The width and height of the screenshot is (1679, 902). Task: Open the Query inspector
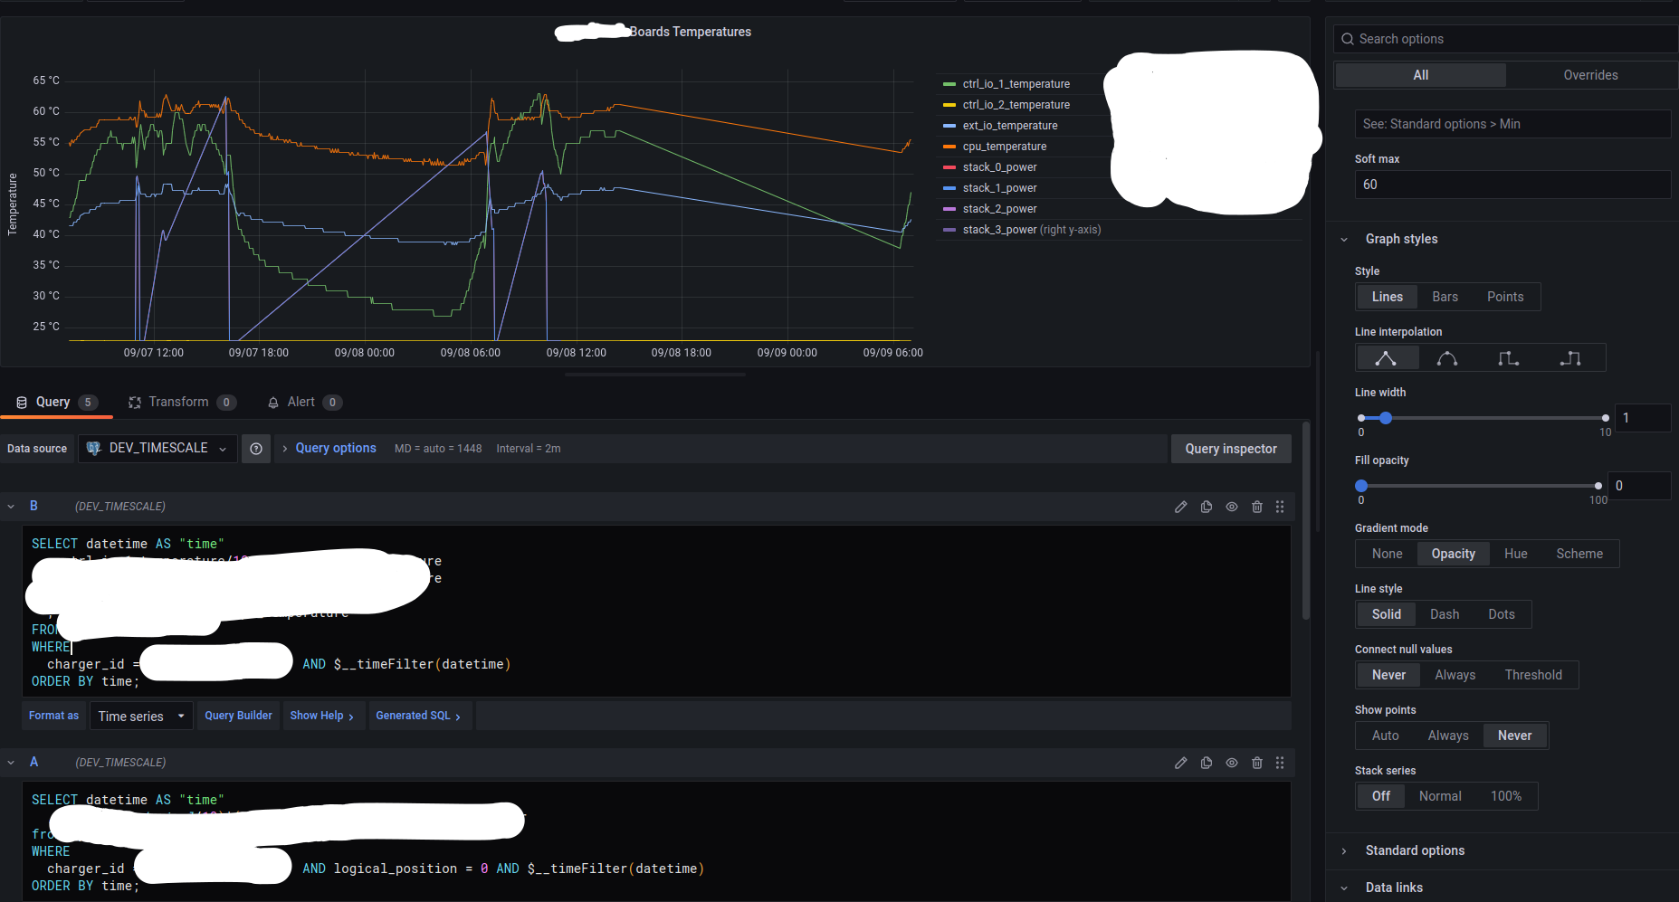(1230, 448)
